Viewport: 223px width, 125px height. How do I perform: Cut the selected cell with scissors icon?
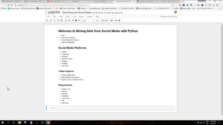[54, 20]
